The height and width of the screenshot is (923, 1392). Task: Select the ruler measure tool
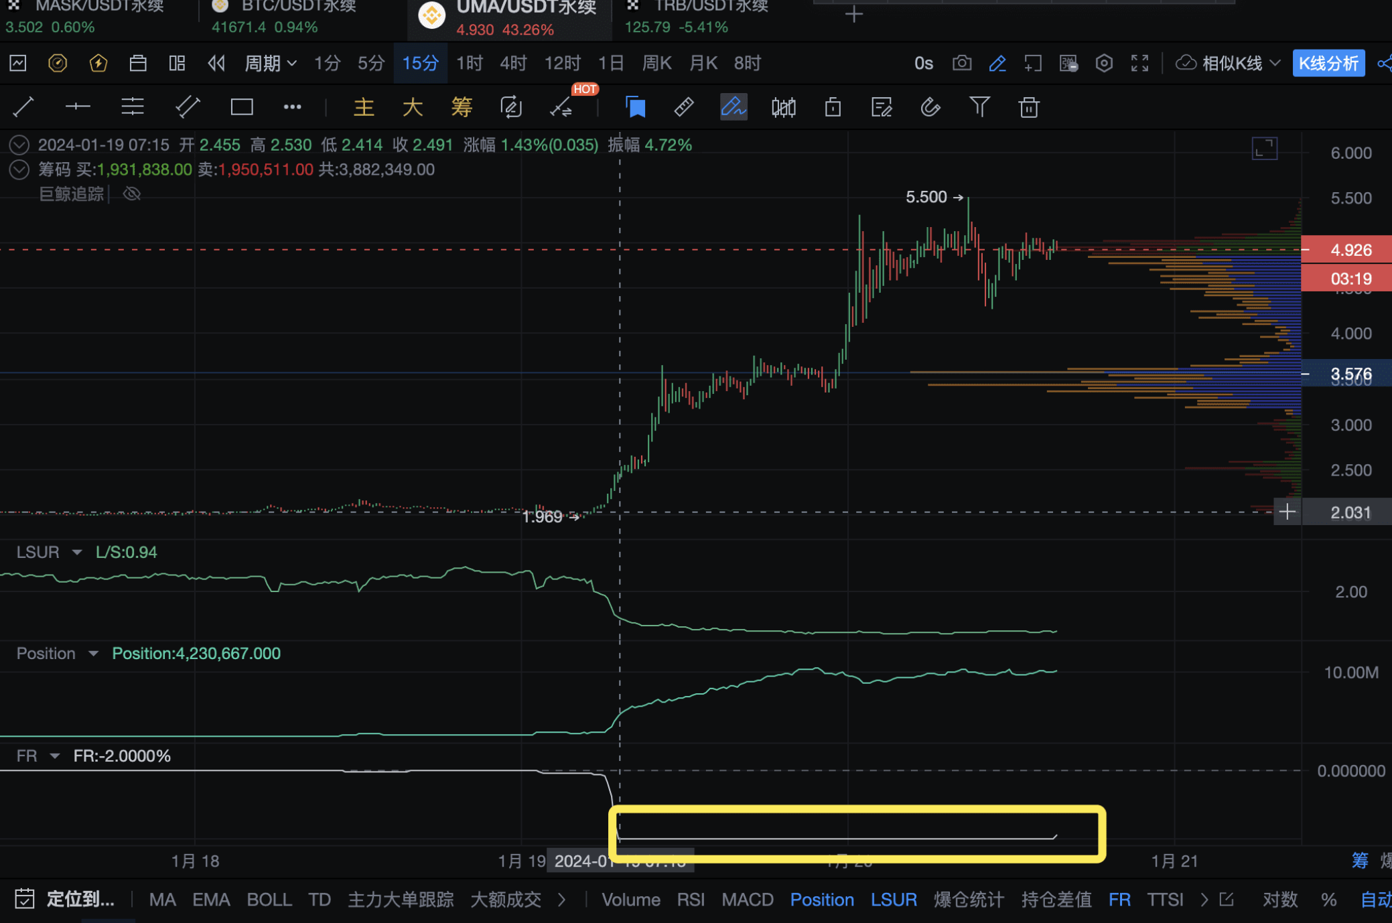tap(684, 107)
